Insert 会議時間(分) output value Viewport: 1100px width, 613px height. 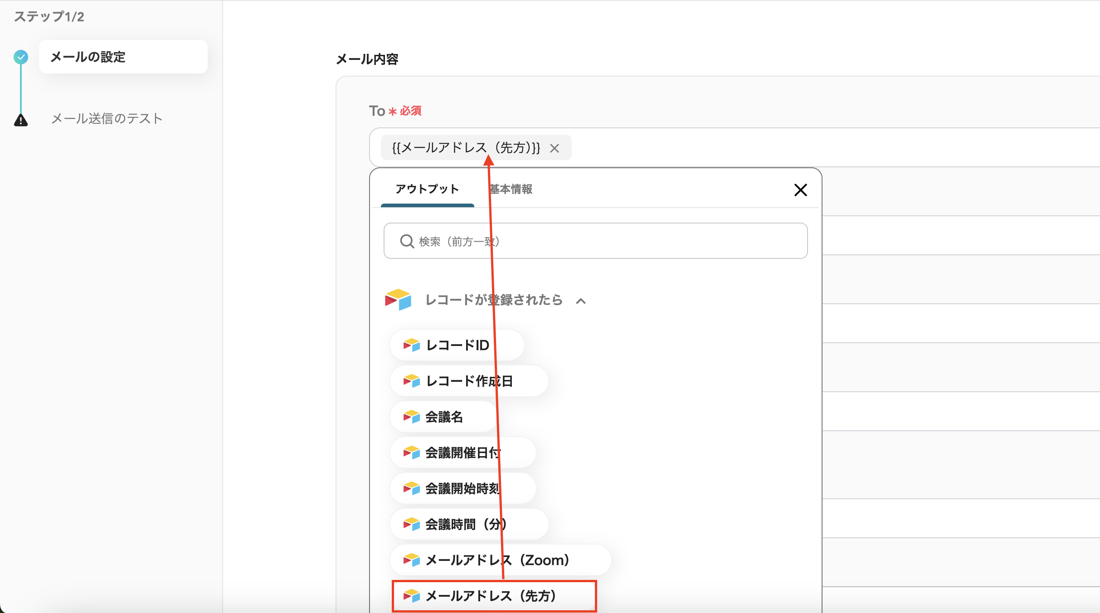click(x=468, y=525)
